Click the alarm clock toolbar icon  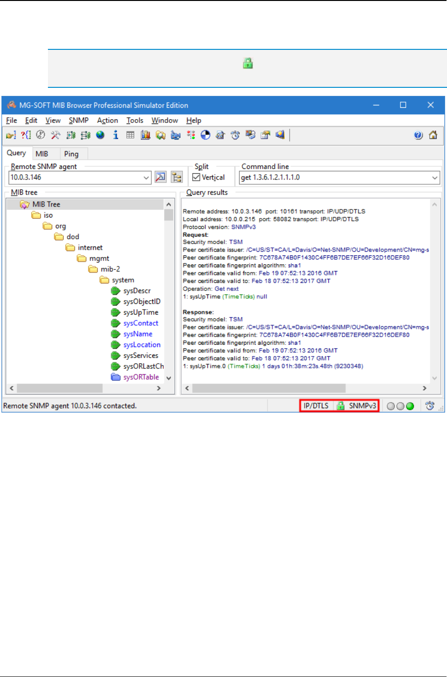coord(235,135)
